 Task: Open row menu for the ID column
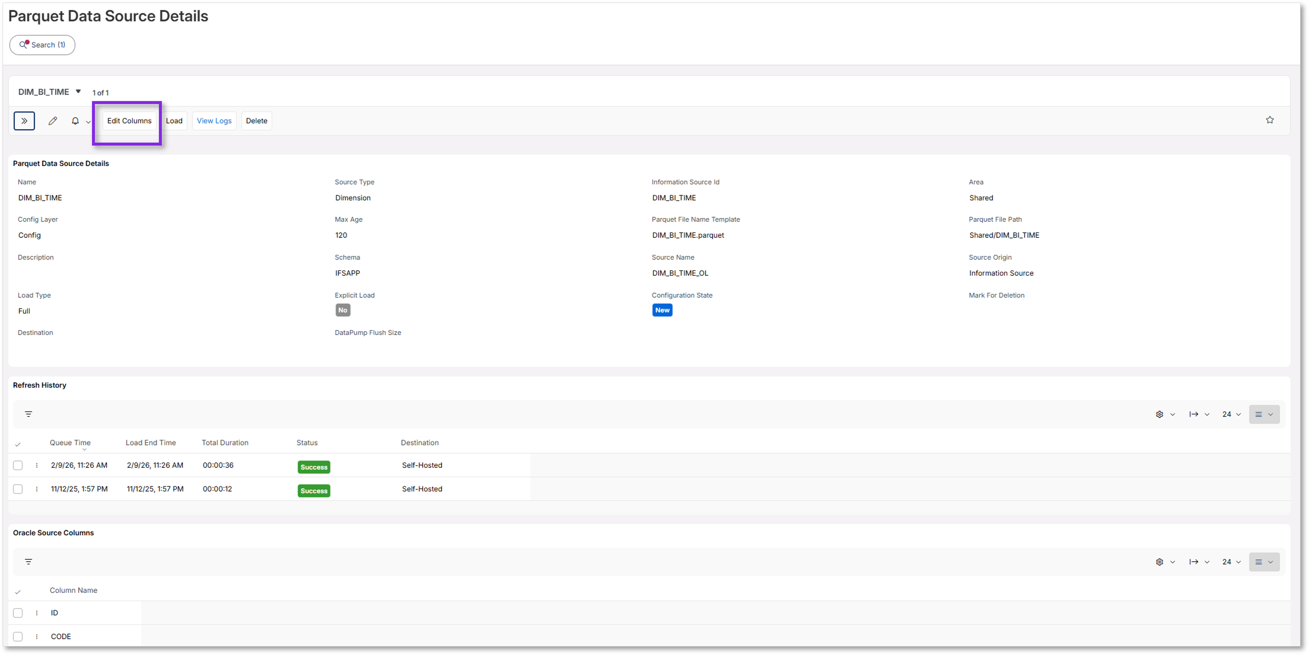[x=37, y=613]
